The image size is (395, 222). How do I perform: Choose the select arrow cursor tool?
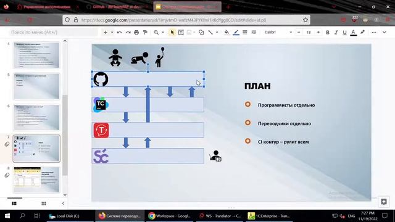pyautogui.click(x=172, y=32)
